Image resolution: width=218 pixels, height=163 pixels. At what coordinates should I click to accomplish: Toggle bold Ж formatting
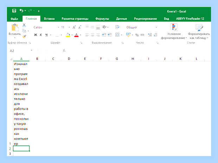pos(36,35)
